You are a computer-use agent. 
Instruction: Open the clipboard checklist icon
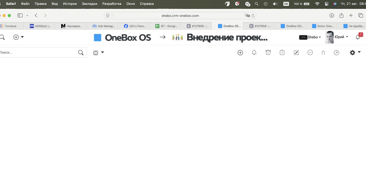282,53
